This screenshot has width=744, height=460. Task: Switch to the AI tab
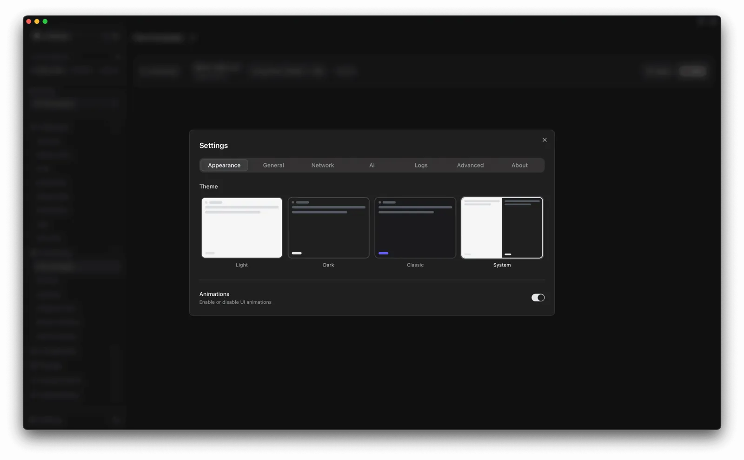(372, 165)
